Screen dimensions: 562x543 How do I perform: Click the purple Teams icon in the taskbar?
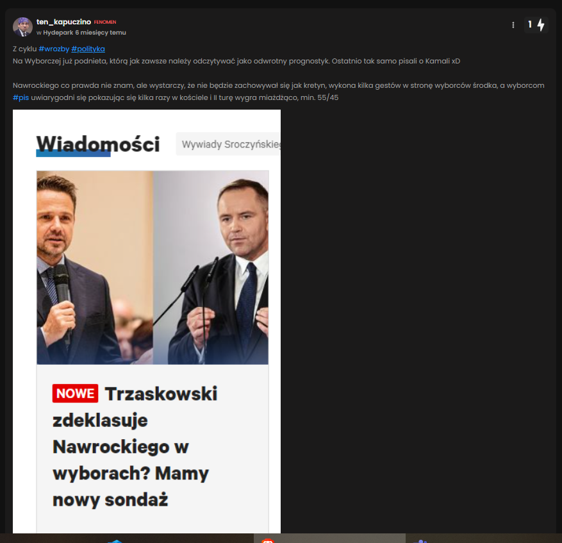pos(420,541)
